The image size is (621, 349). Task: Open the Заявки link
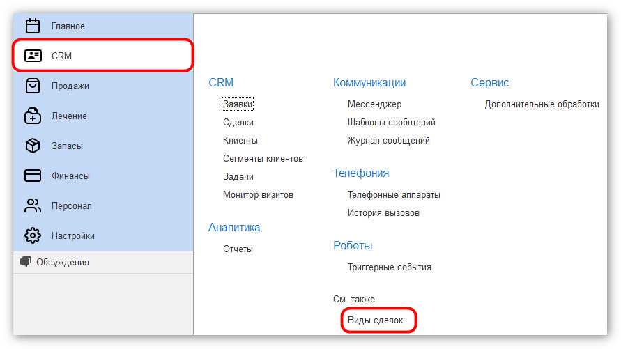pyautogui.click(x=238, y=104)
